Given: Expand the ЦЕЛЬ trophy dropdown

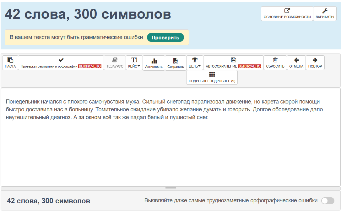Looking at the screenshot, I should point(195,63).
